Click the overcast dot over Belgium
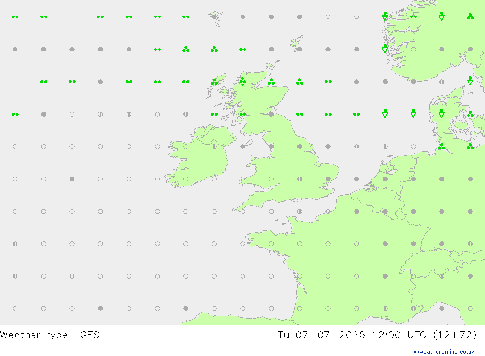 point(385,212)
